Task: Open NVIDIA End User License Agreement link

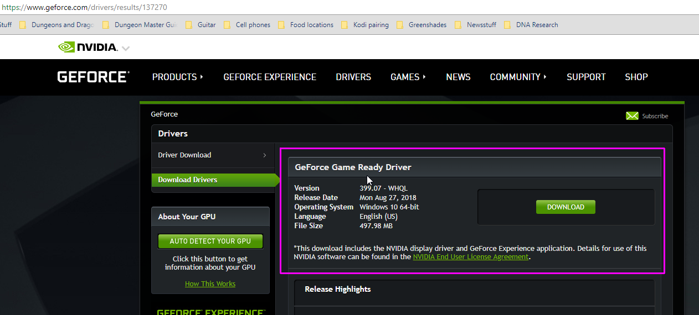Action: [x=471, y=256]
